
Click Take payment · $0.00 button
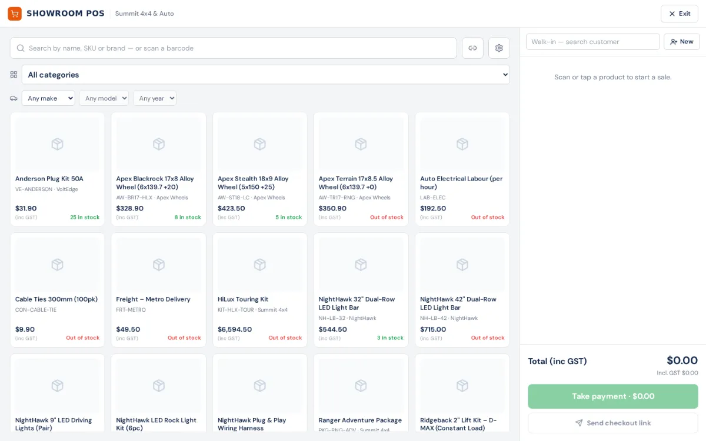[x=613, y=396]
